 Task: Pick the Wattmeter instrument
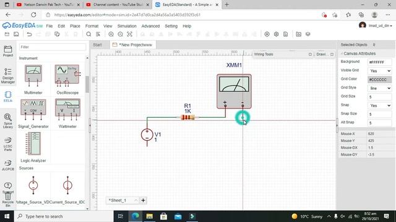(x=67, y=113)
